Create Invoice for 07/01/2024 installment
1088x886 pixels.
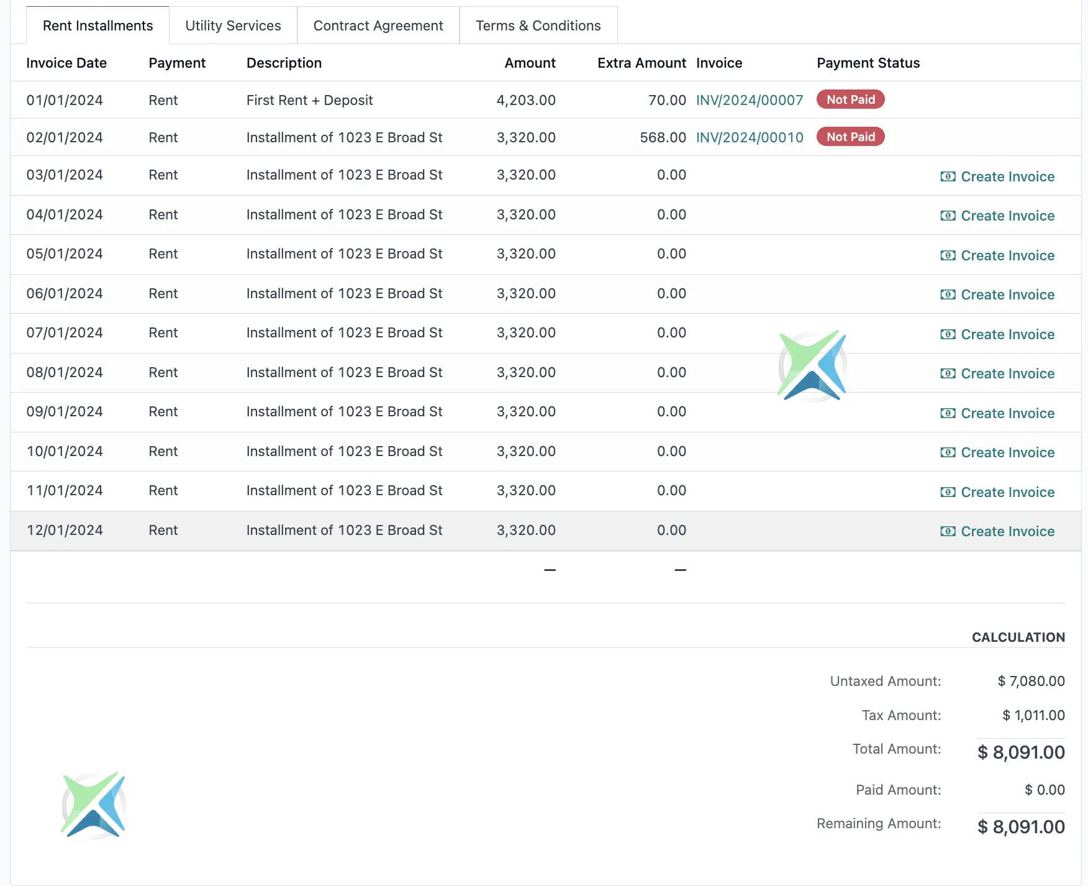pyautogui.click(x=997, y=334)
